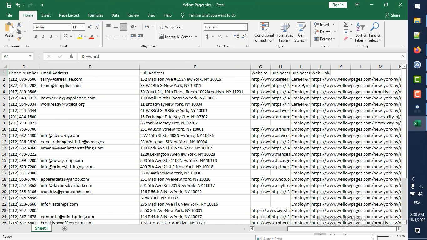427x240 pixels.
Task: Open the font size dropdown
Action: pyautogui.click(x=83, y=27)
